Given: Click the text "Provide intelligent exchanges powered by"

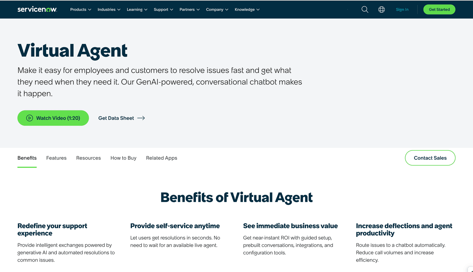Looking at the screenshot, I should tap(64, 245).
